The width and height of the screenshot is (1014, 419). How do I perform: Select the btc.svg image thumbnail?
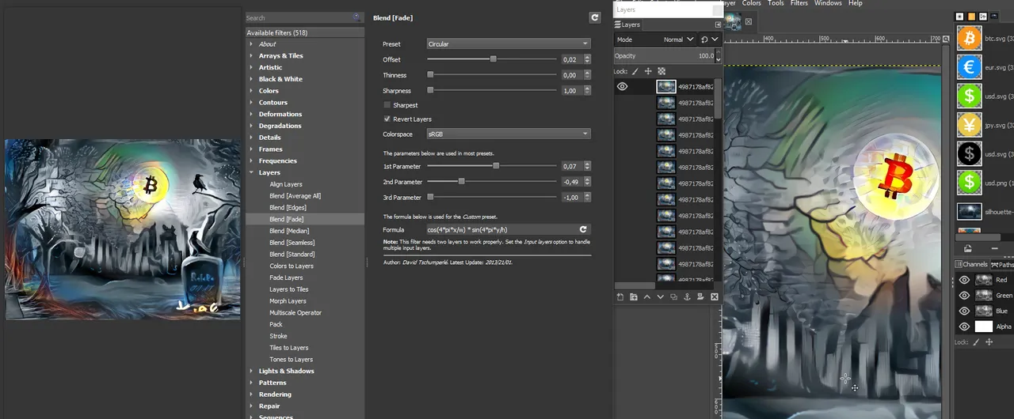[x=969, y=38]
